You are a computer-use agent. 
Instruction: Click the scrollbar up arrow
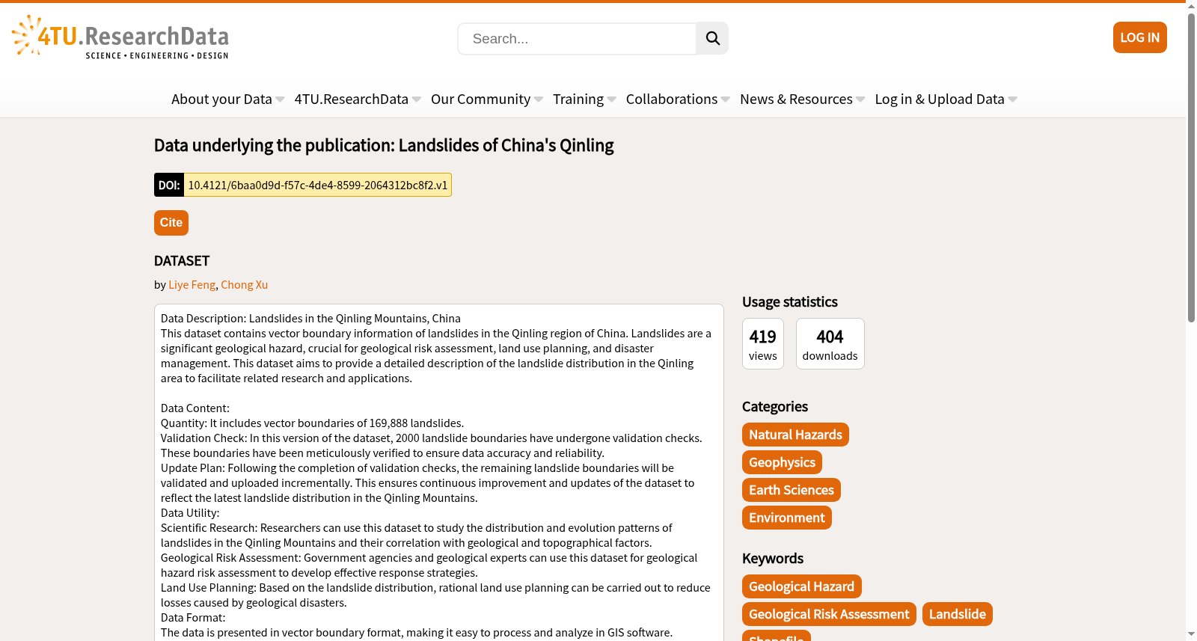(1191, 6)
